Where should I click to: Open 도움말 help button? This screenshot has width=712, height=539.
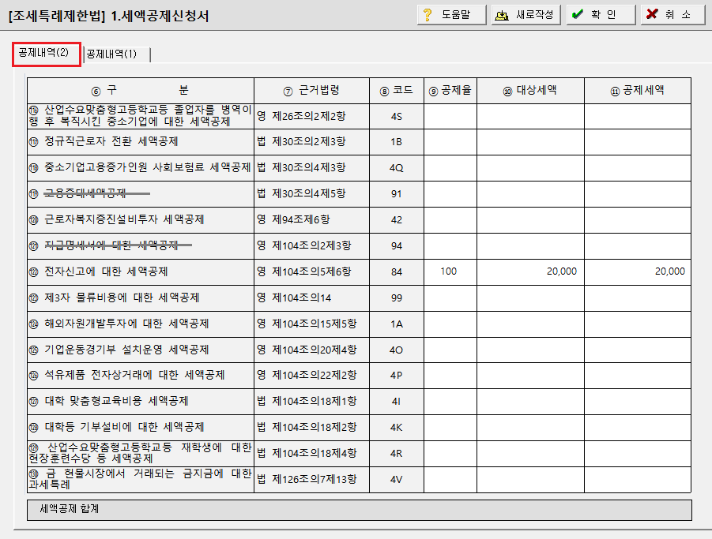pos(452,15)
